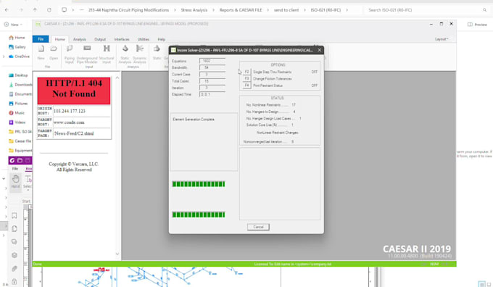Screen dimensions: 493x287
Task: Go up one folder level in Explorer
Action: click(x=35, y=9)
